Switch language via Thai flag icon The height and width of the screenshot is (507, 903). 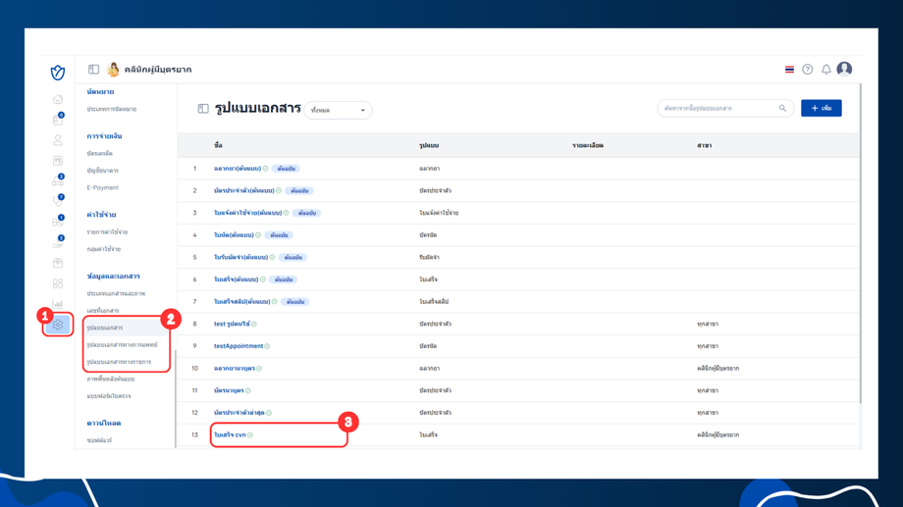(x=789, y=69)
